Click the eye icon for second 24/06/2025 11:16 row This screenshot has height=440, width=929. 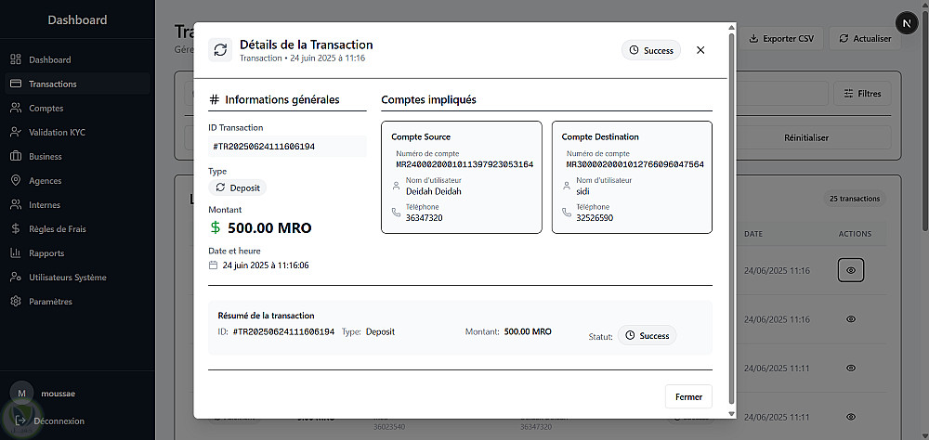tap(851, 319)
